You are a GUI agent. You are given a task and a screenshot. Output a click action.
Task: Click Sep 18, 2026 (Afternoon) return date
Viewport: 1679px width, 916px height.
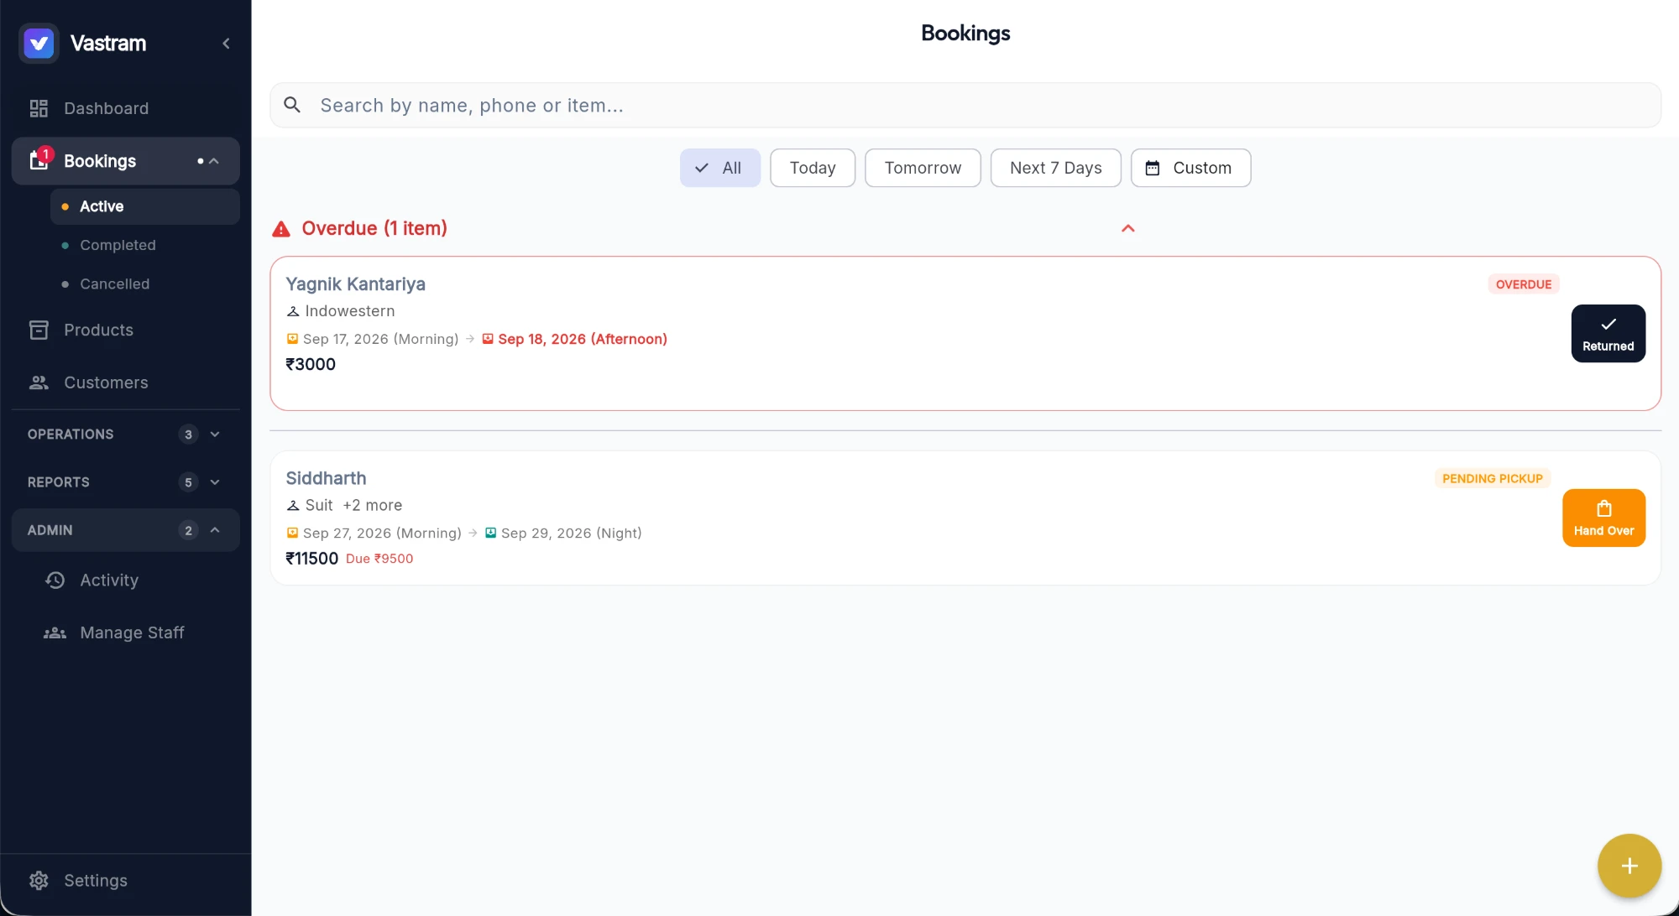[x=583, y=339]
